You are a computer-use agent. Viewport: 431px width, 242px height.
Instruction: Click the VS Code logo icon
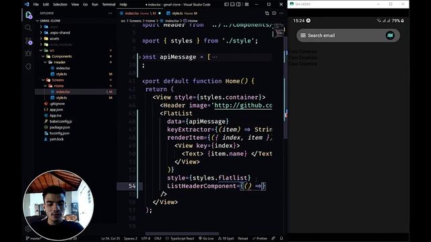27,5
